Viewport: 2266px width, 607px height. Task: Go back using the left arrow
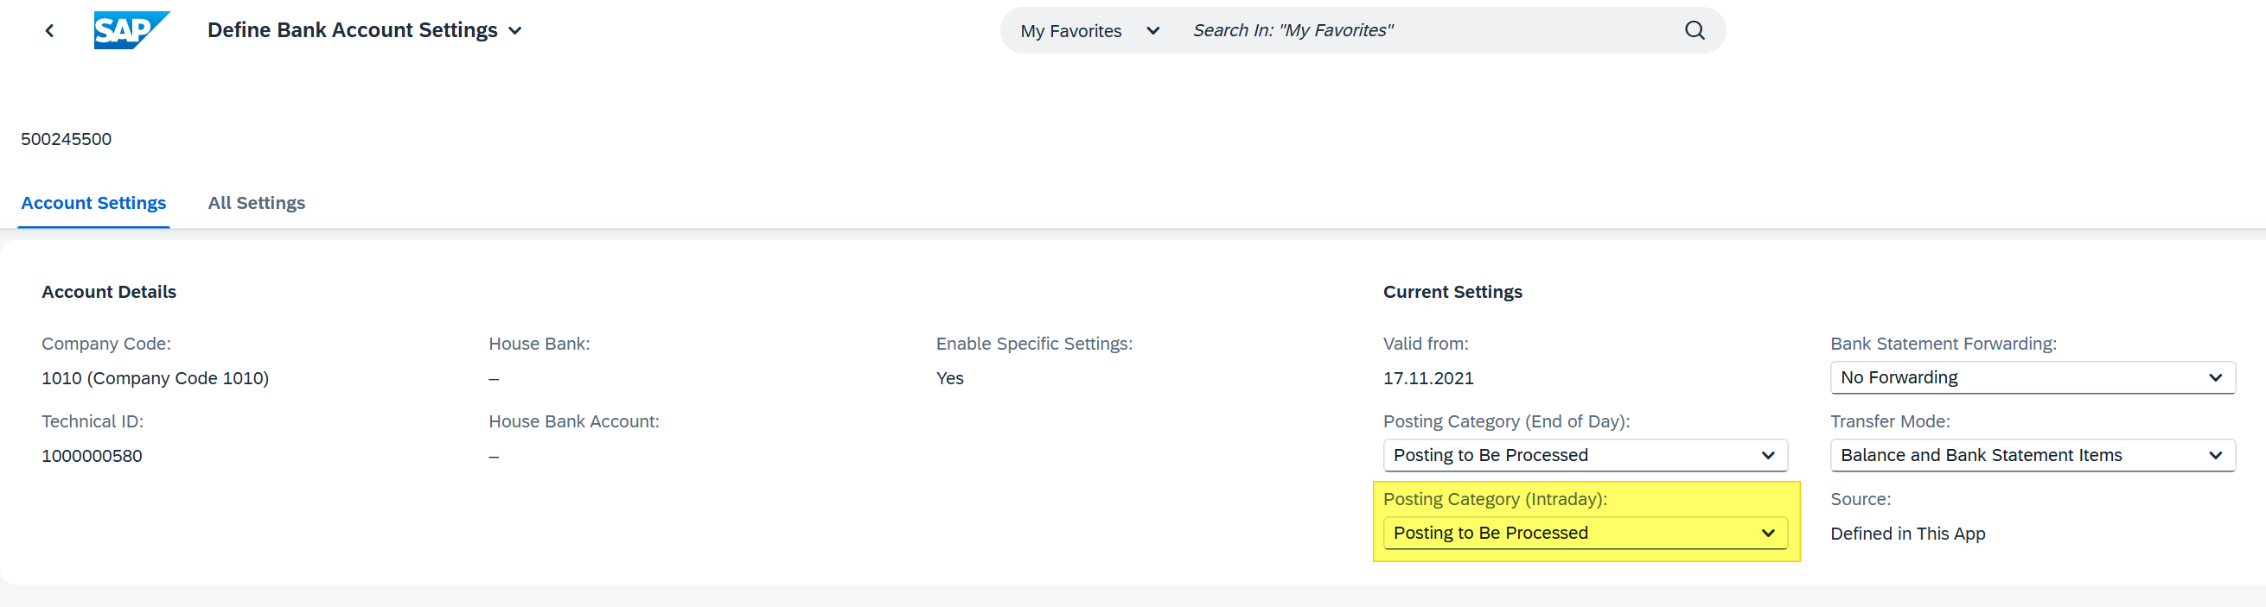tap(50, 31)
